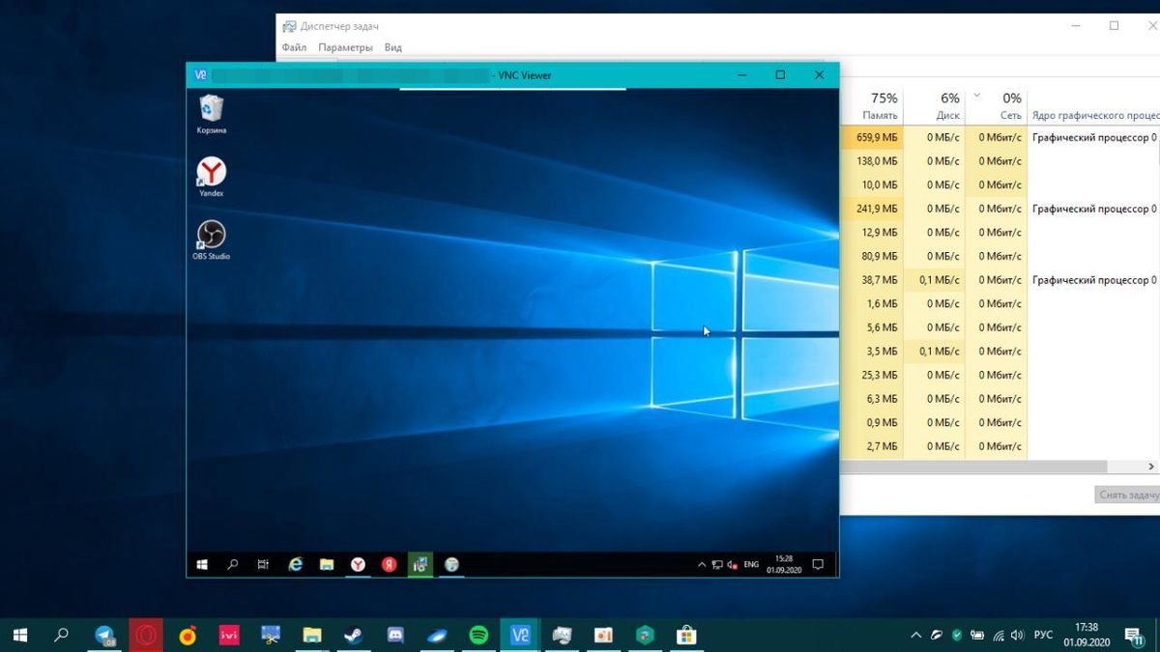1160x652 pixels.
Task: Launch Steam from the host taskbar
Action: pyautogui.click(x=353, y=636)
